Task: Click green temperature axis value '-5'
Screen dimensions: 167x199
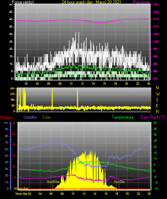Action: (x=156, y=177)
